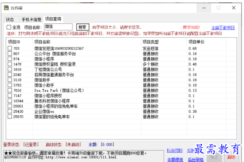Click the red 搜索完成! status message
The image size is (244, 162).
click(x=191, y=27)
